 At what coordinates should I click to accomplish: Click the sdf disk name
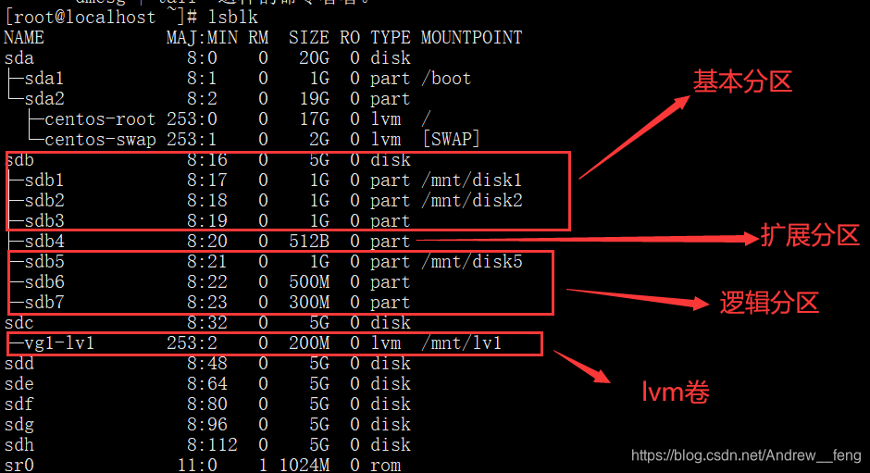[19, 405]
